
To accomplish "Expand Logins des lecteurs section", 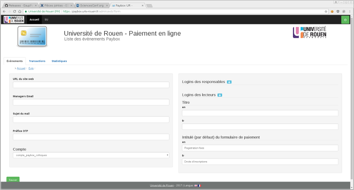I will tap(219, 95).
